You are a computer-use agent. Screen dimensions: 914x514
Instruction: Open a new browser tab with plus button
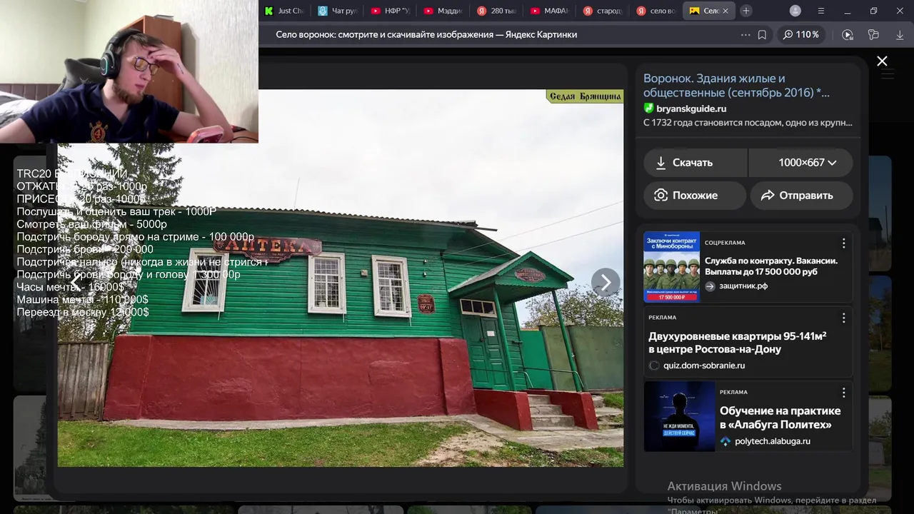point(745,11)
